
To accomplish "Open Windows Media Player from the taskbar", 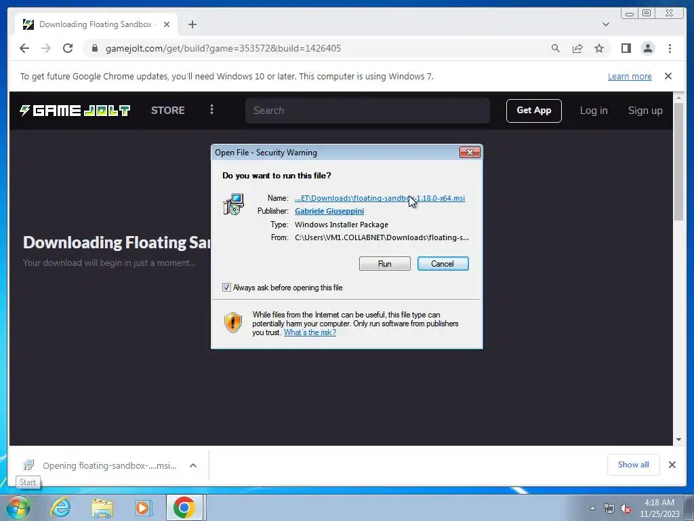I will tap(143, 507).
